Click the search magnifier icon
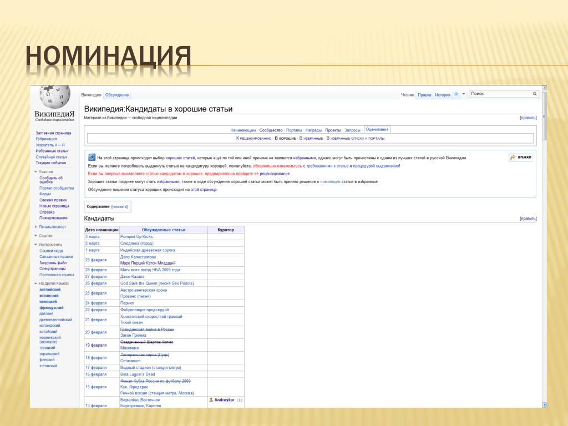568x426 pixels. pos(535,94)
